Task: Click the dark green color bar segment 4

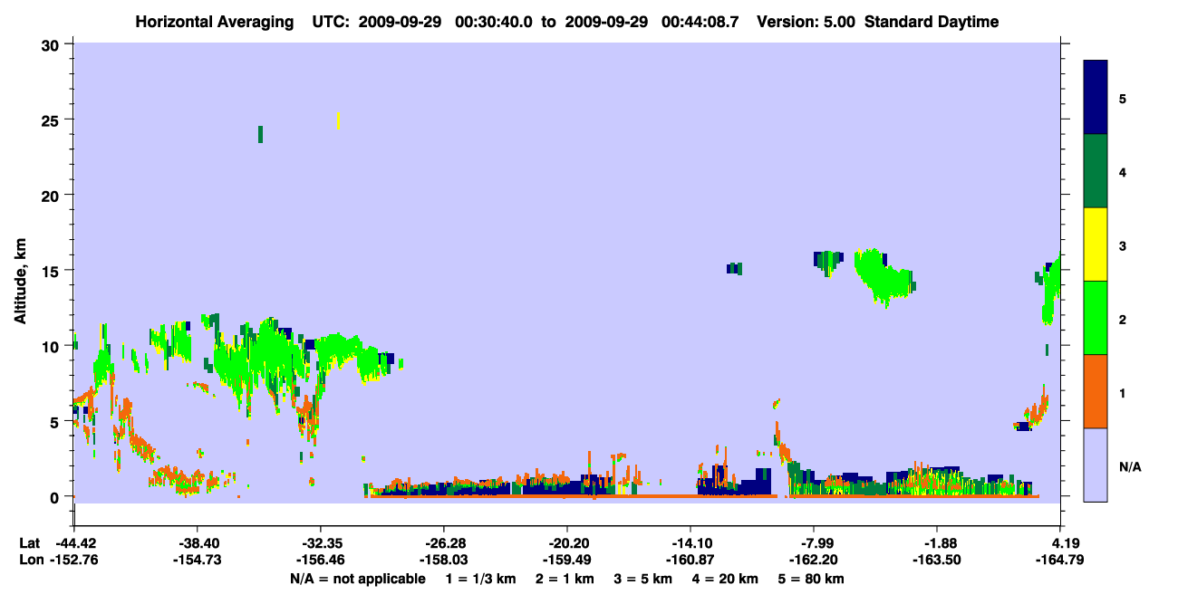Action: [1096, 171]
